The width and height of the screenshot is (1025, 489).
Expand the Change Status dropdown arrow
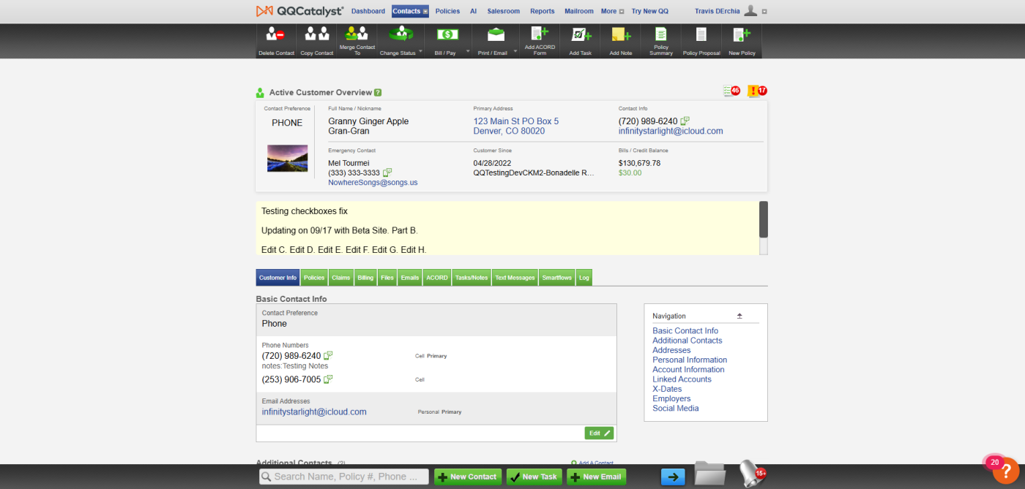(420, 51)
